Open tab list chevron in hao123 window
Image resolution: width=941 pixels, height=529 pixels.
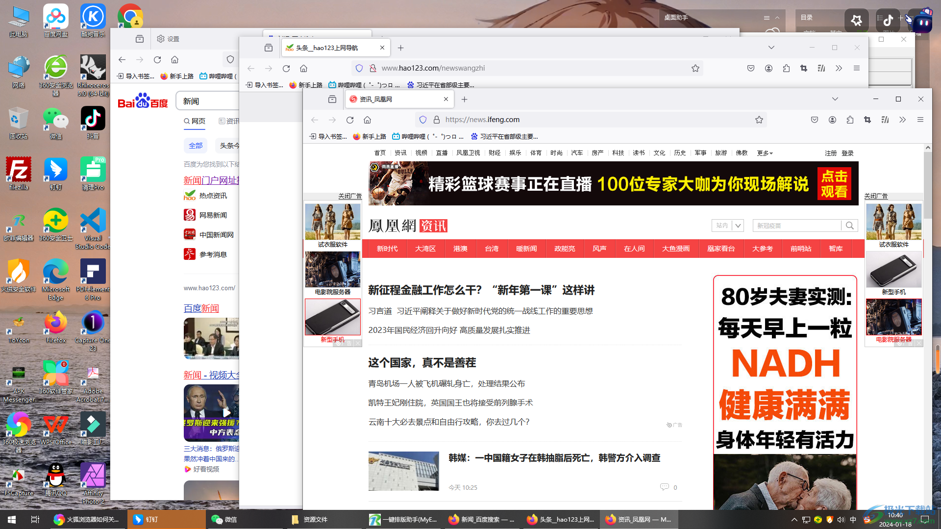click(x=771, y=48)
